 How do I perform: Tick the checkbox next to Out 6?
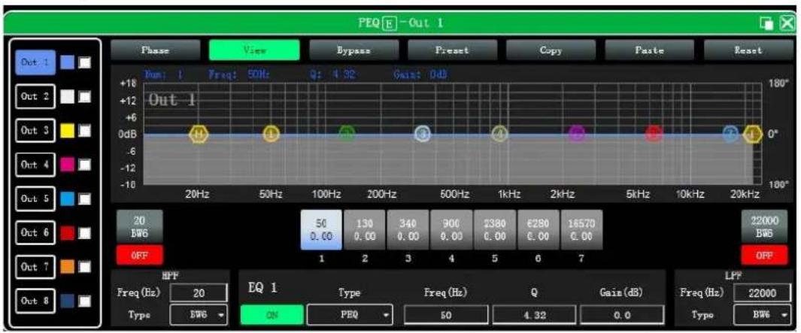coord(85,233)
